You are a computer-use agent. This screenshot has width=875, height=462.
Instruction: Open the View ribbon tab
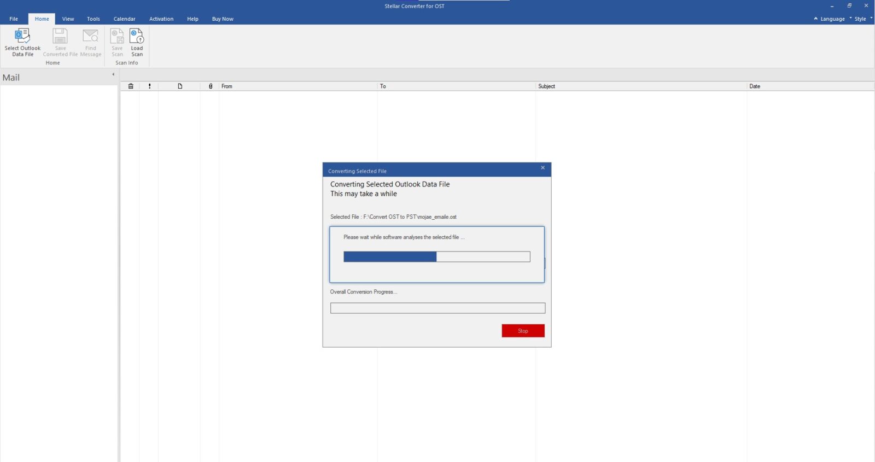(x=68, y=19)
